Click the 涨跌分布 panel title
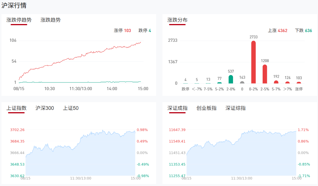The width and height of the screenshot is (318, 186). 177,20
